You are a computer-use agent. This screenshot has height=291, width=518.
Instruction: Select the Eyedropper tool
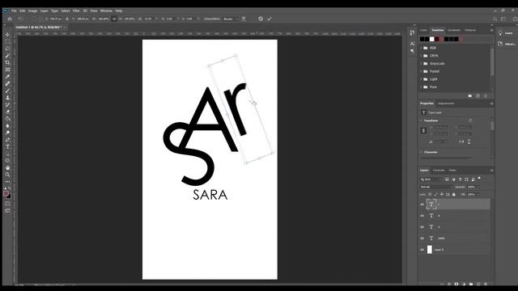7,77
